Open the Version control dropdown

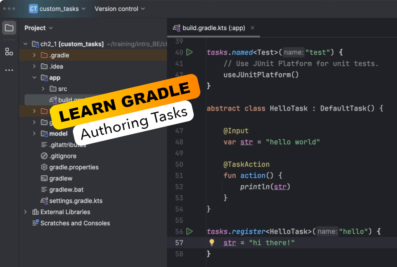coord(120,9)
